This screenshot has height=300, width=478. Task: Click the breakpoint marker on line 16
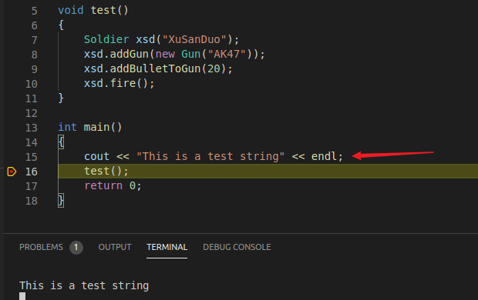coord(12,172)
